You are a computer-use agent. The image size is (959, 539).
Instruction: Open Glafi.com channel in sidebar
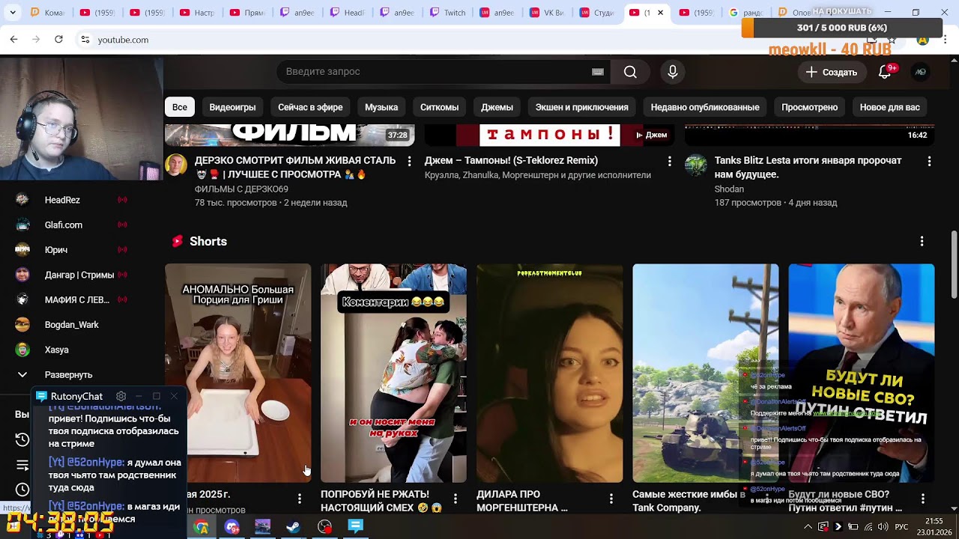pos(71,225)
